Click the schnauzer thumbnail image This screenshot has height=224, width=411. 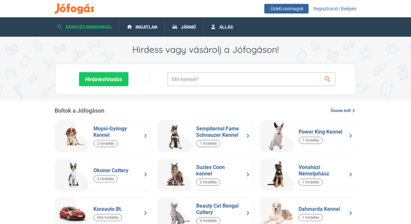[175, 136]
